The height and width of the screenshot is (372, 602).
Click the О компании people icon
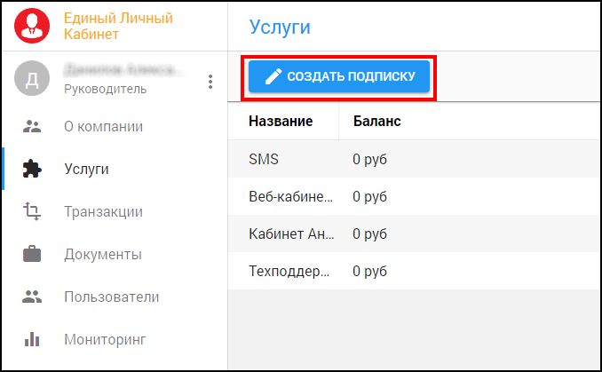[32, 126]
